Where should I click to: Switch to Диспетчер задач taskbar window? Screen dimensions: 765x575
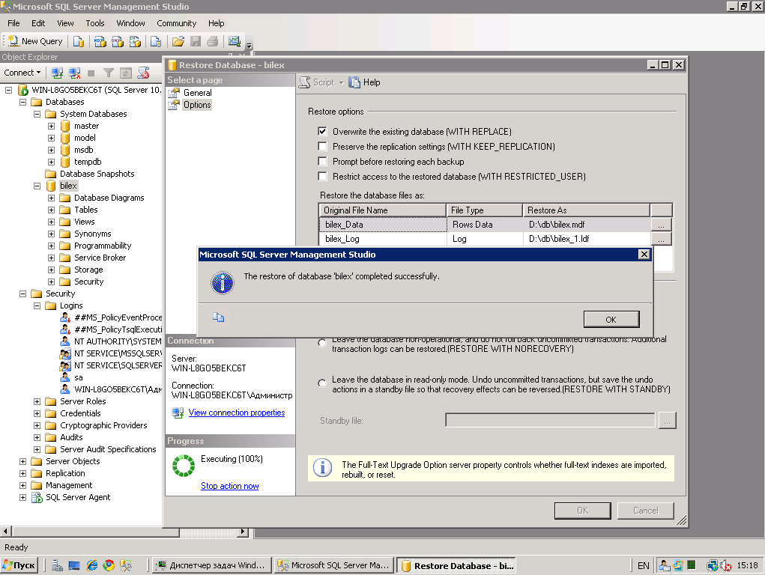212,565
